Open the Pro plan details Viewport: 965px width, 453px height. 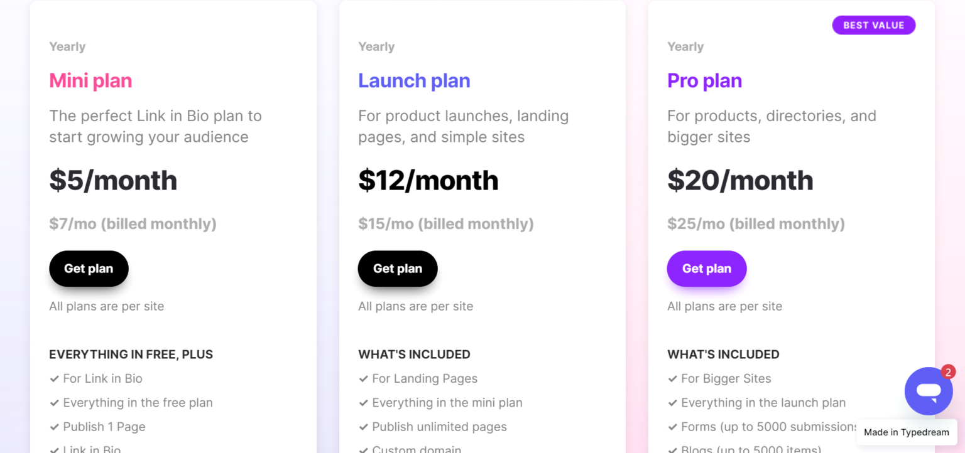click(x=704, y=80)
